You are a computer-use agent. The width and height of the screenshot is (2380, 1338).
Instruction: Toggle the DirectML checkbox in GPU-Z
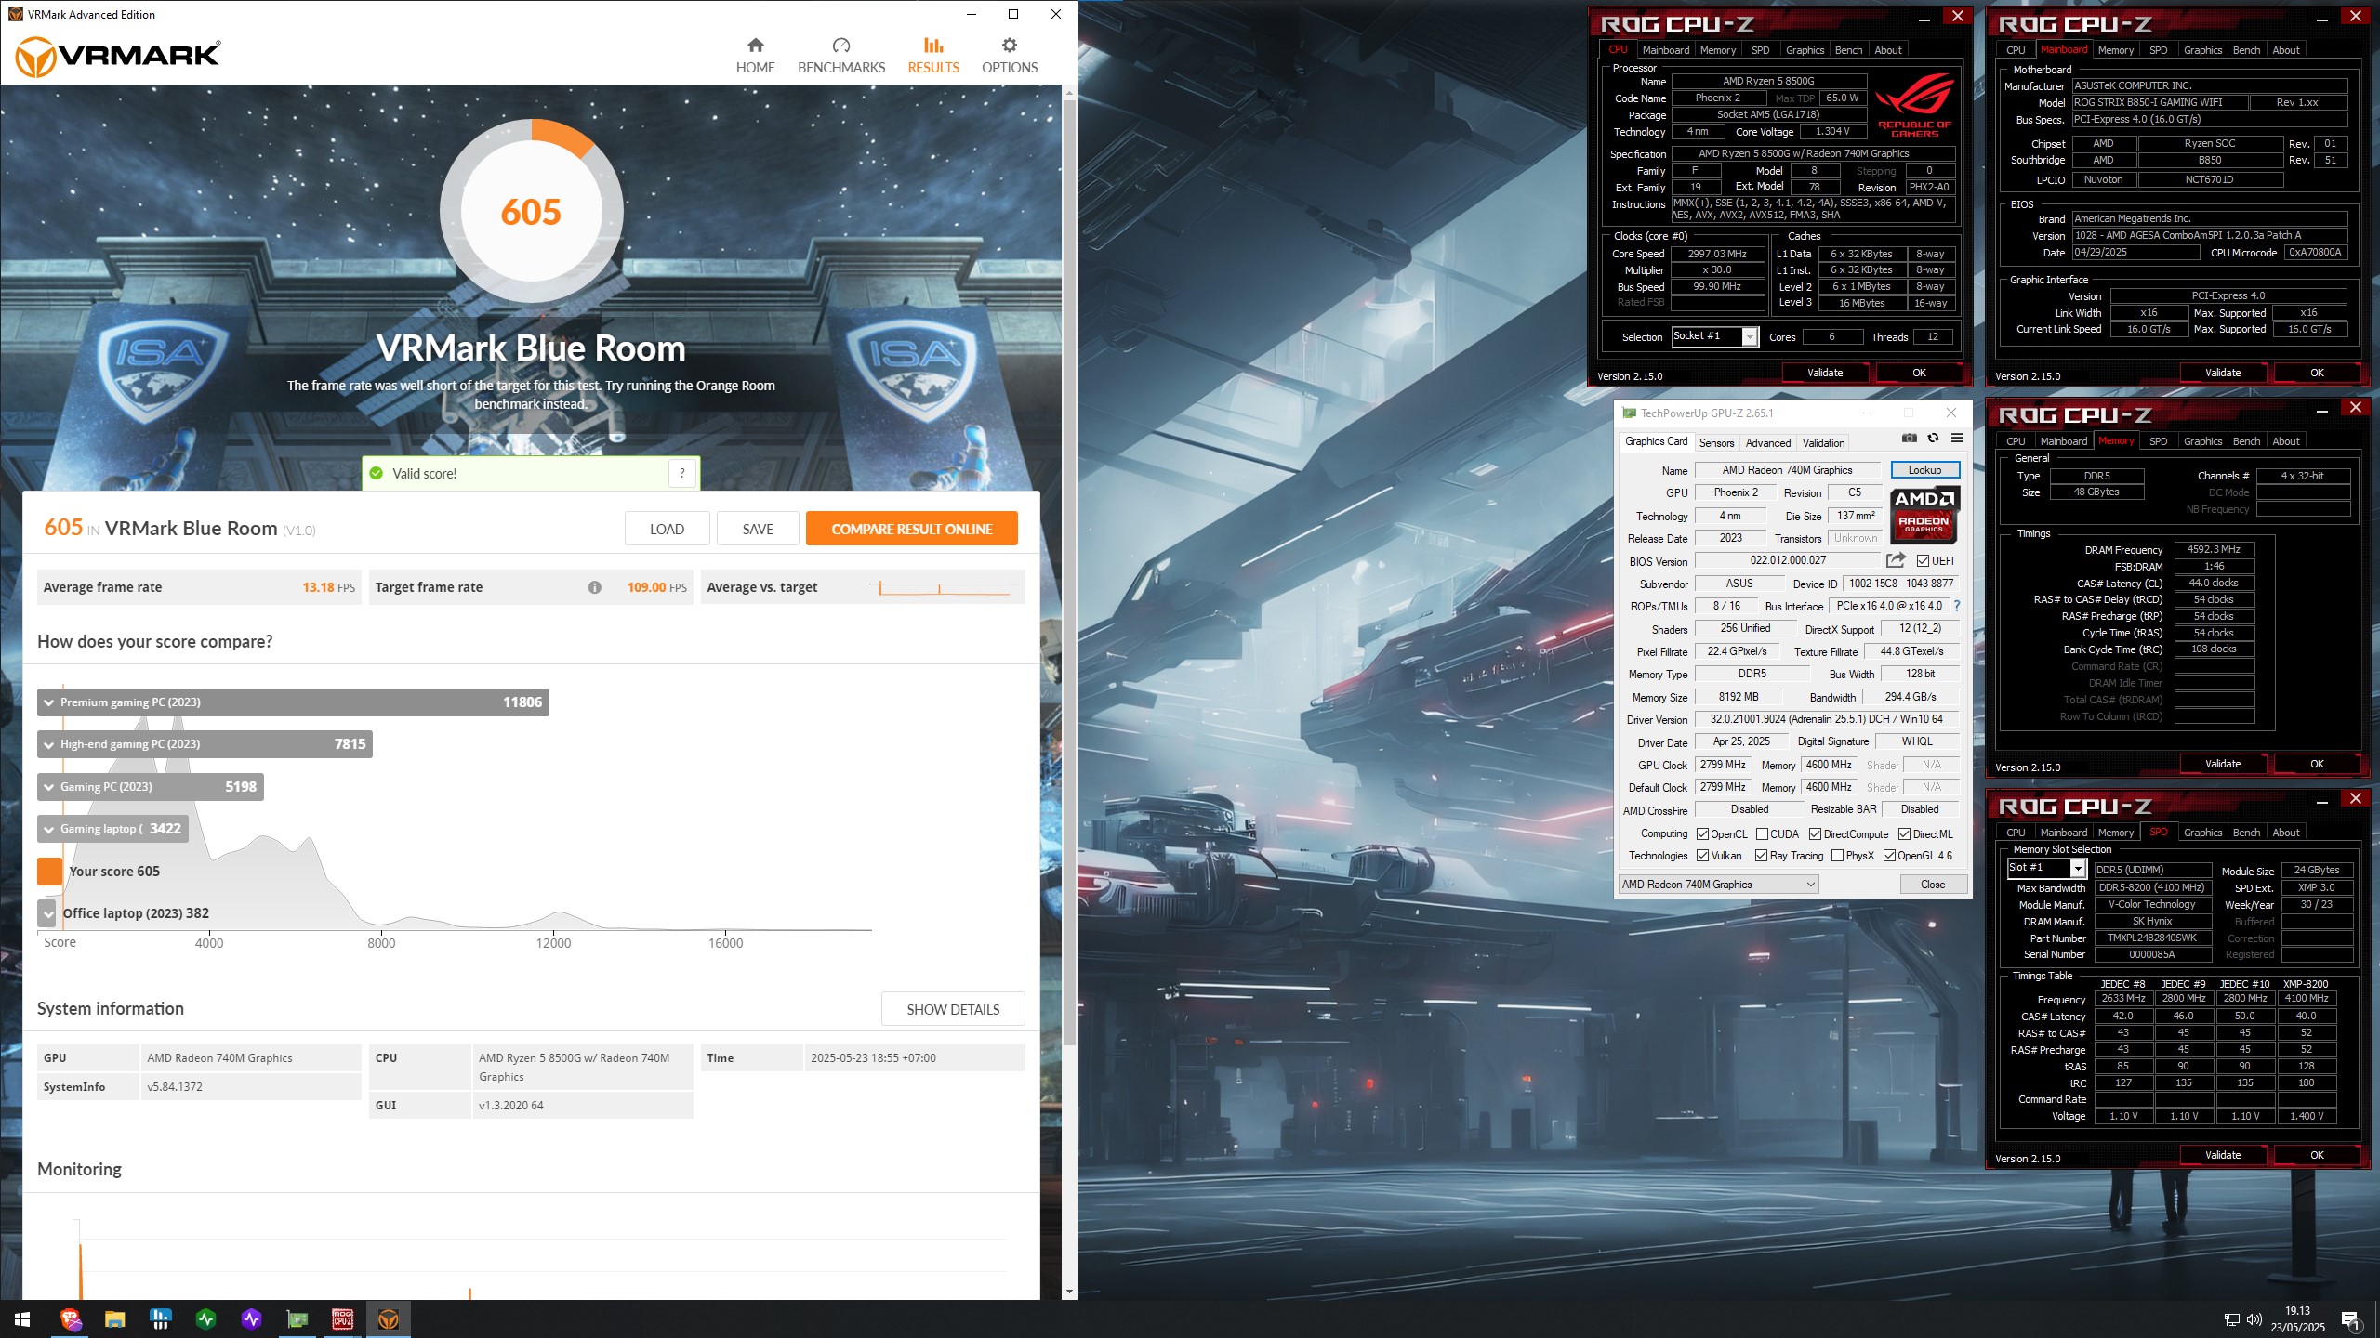coord(1904,834)
